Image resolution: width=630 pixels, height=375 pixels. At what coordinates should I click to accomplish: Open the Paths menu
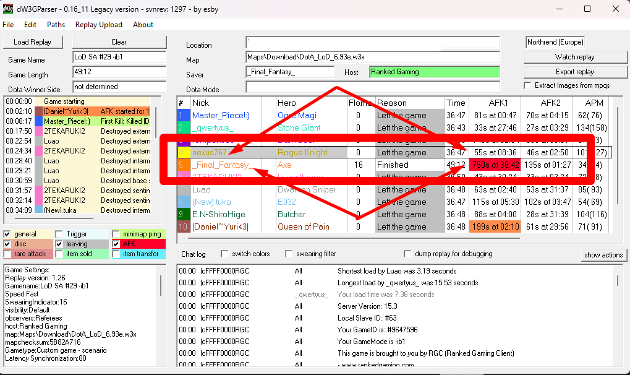click(x=56, y=25)
